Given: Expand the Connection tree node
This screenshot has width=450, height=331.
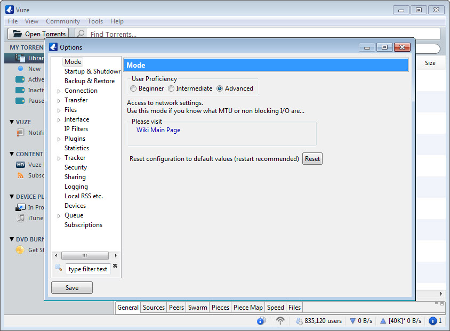Looking at the screenshot, I should [x=59, y=91].
